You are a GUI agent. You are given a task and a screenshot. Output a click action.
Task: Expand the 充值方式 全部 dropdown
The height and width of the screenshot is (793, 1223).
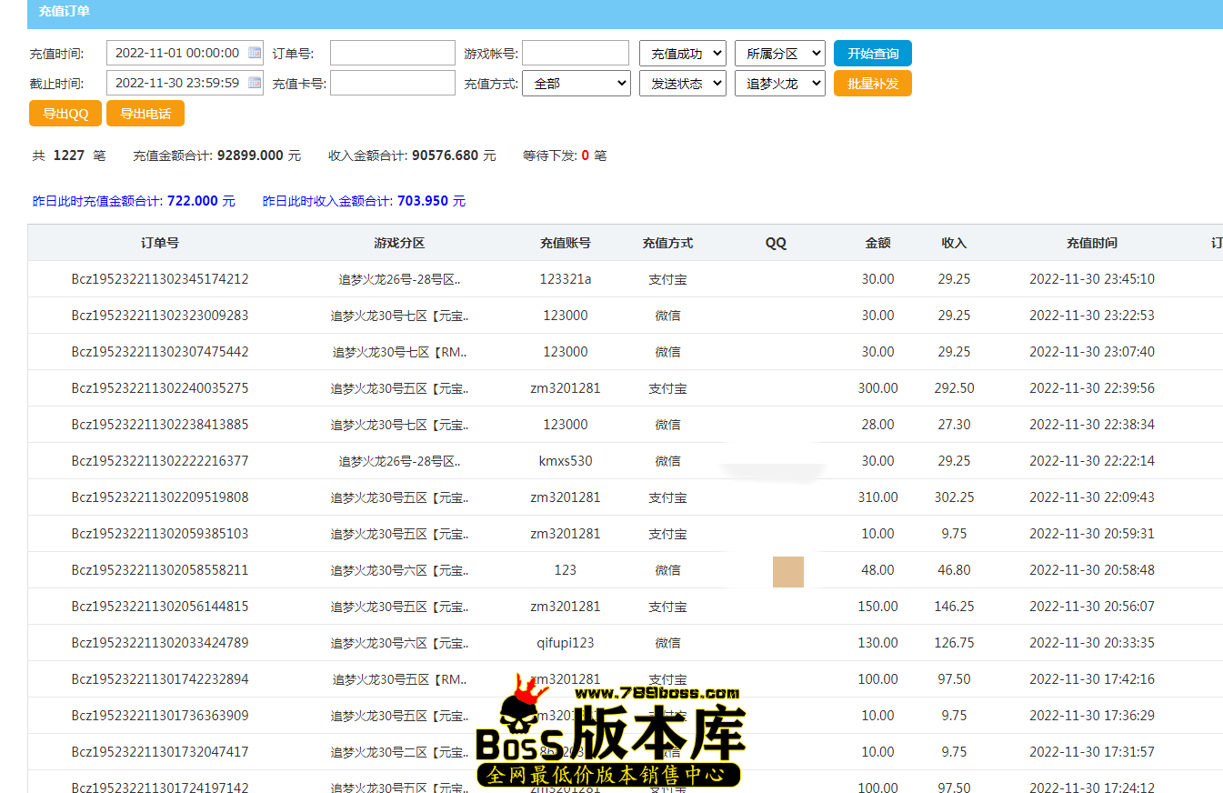pyautogui.click(x=576, y=84)
